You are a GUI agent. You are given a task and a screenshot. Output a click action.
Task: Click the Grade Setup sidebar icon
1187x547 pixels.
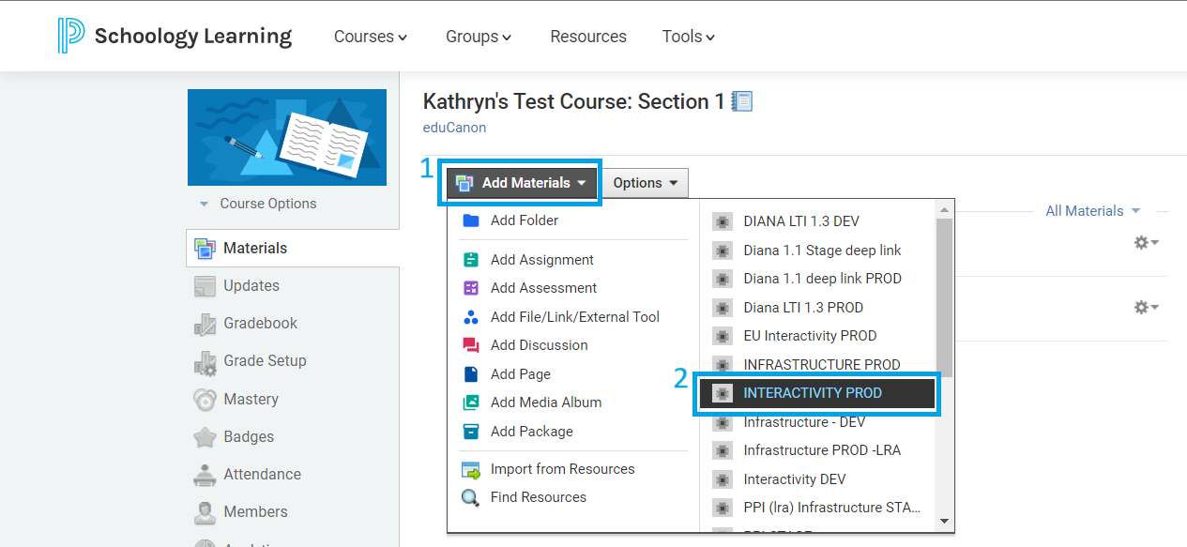point(205,362)
